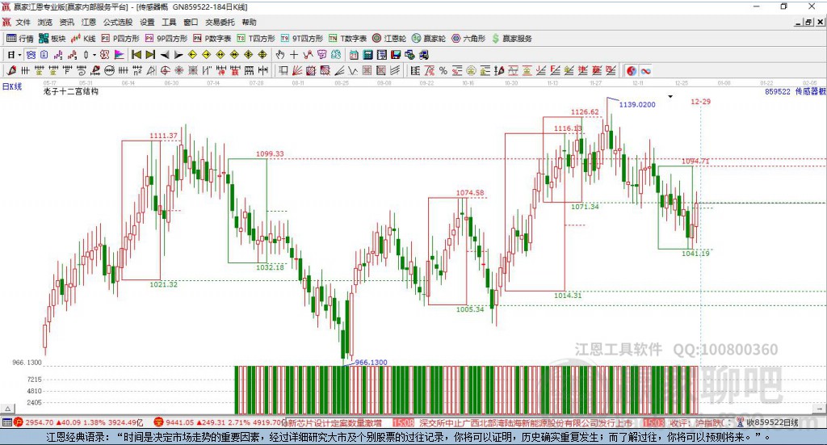The image size is (827, 445).
Task: Open the 公式选股 menu
Action: pyautogui.click(x=118, y=22)
